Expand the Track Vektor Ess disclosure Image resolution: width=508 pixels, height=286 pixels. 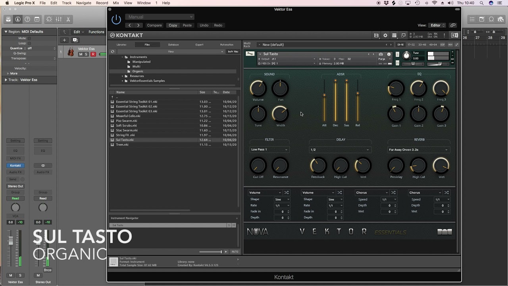click(6, 80)
